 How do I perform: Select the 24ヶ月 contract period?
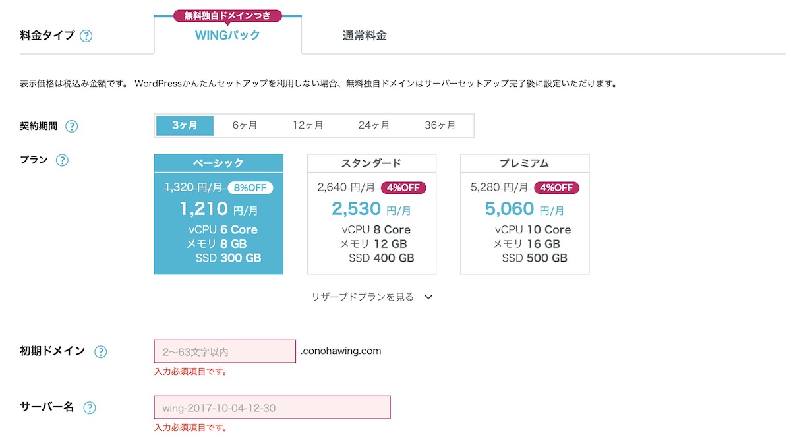click(374, 125)
